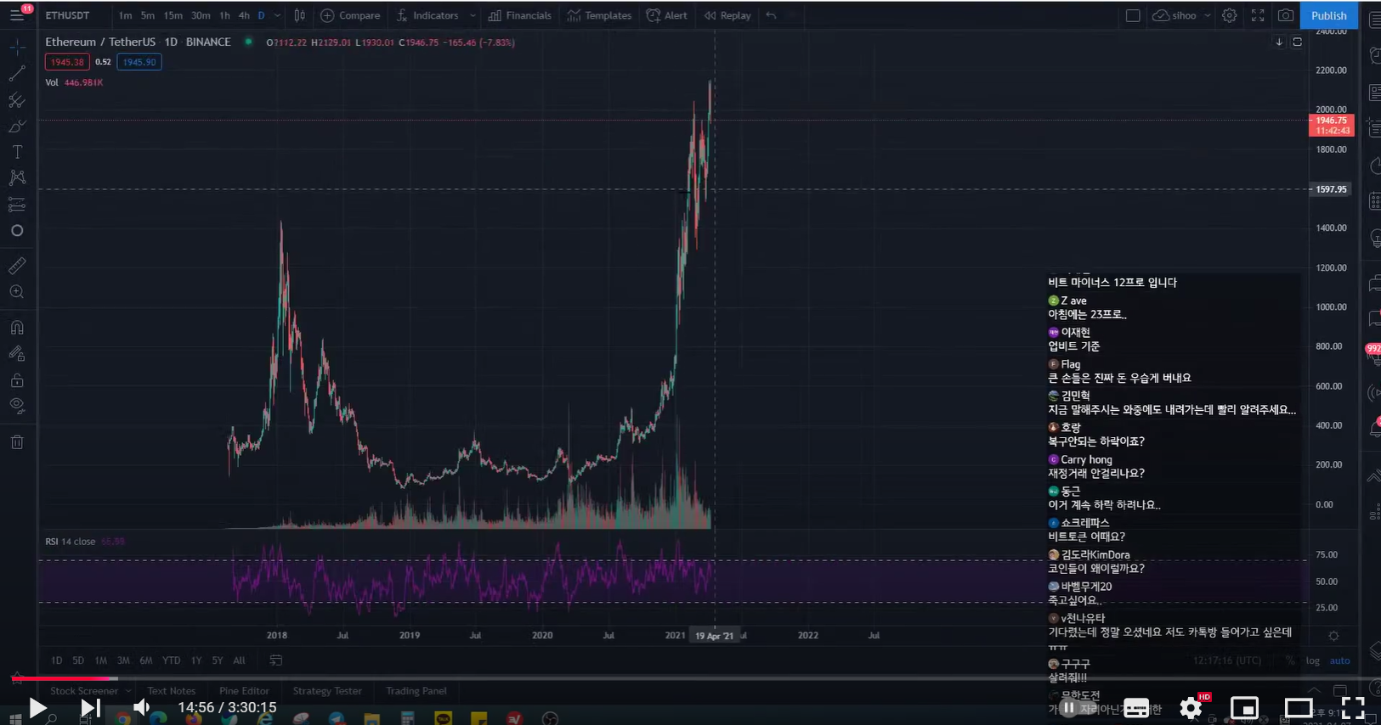Open chart settings gear icon
This screenshot has width=1381, height=725.
[1229, 15]
